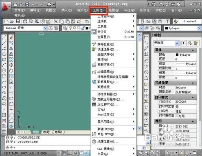Select the Revision Cloud tool
The width and height of the screenshot is (202, 156).
click(x=4, y=76)
